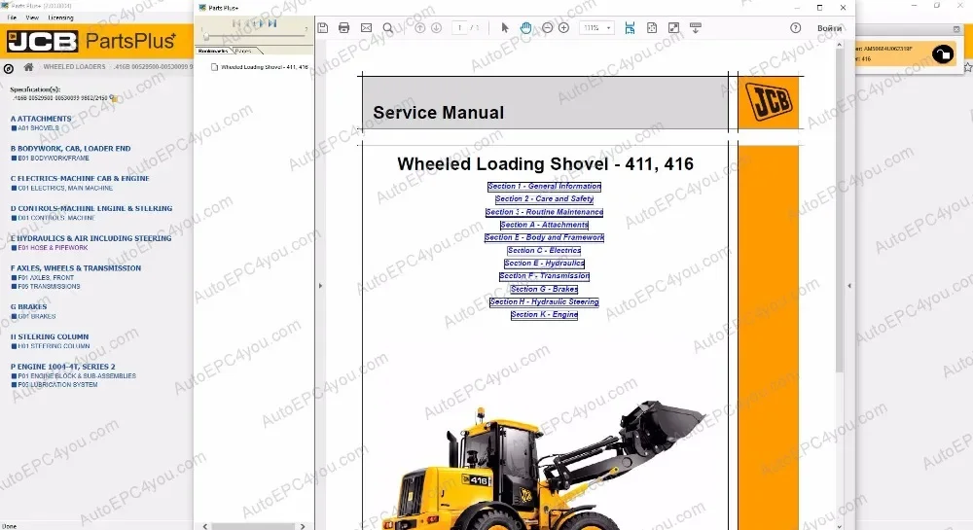The image size is (973, 530).
Task: Jump to first page navigation arrow
Action: pos(236,23)
